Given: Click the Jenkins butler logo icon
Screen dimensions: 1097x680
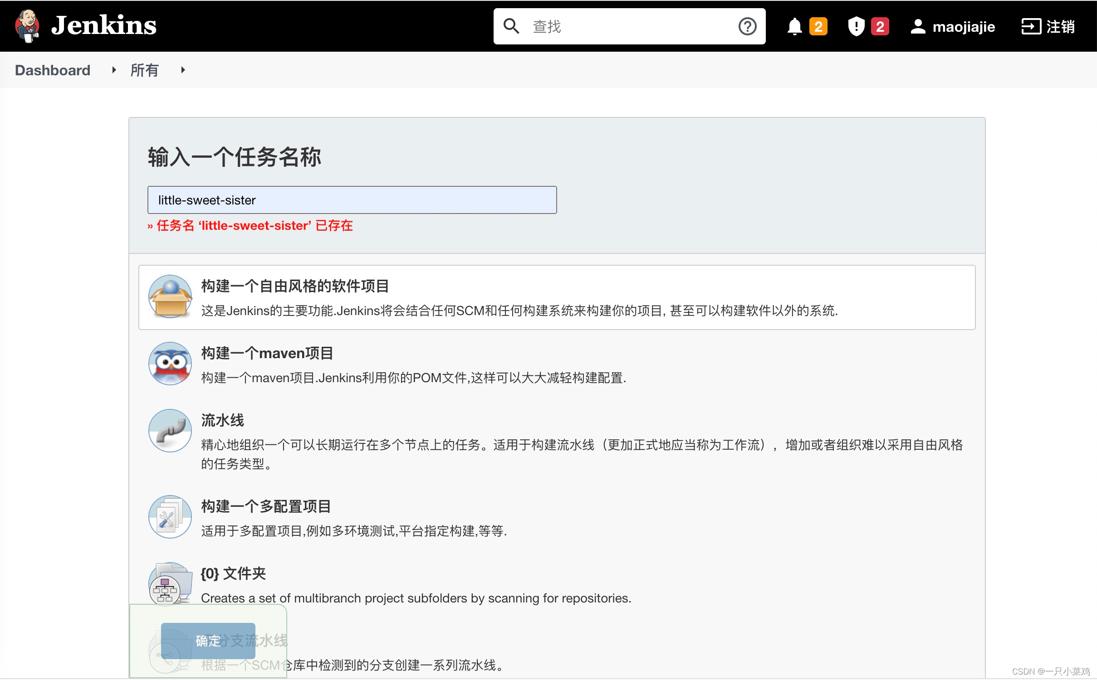Looking at the screenshot, I should click(x=27, y=26).
